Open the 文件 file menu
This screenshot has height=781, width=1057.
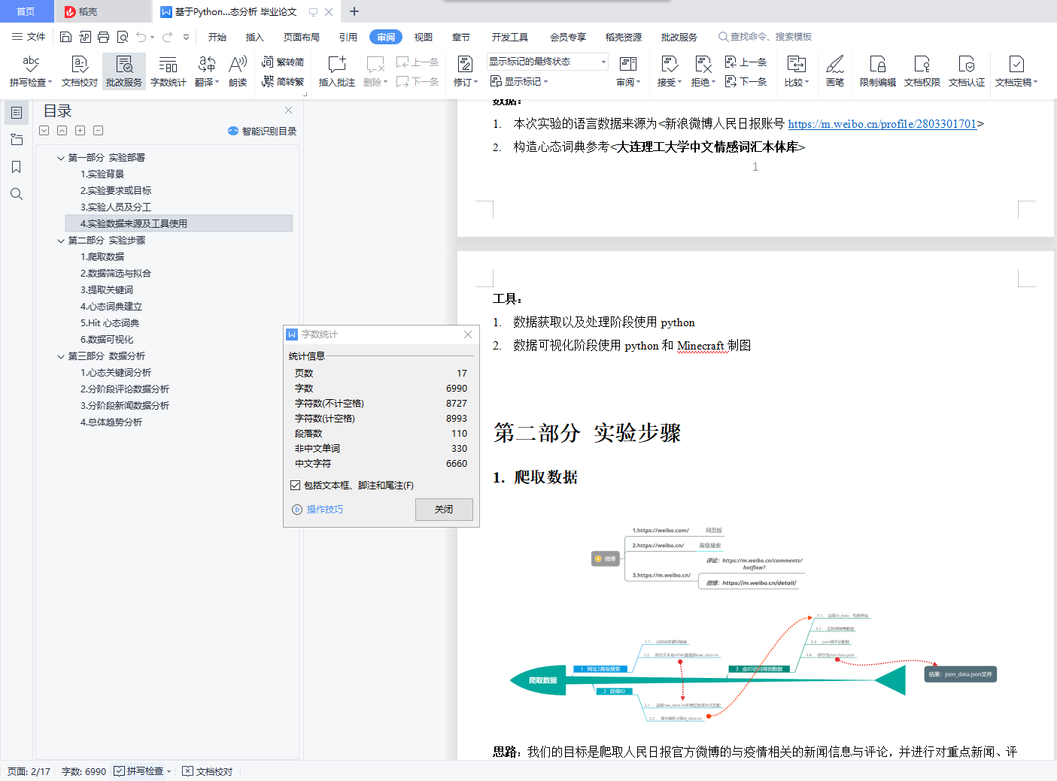(29, 37)
